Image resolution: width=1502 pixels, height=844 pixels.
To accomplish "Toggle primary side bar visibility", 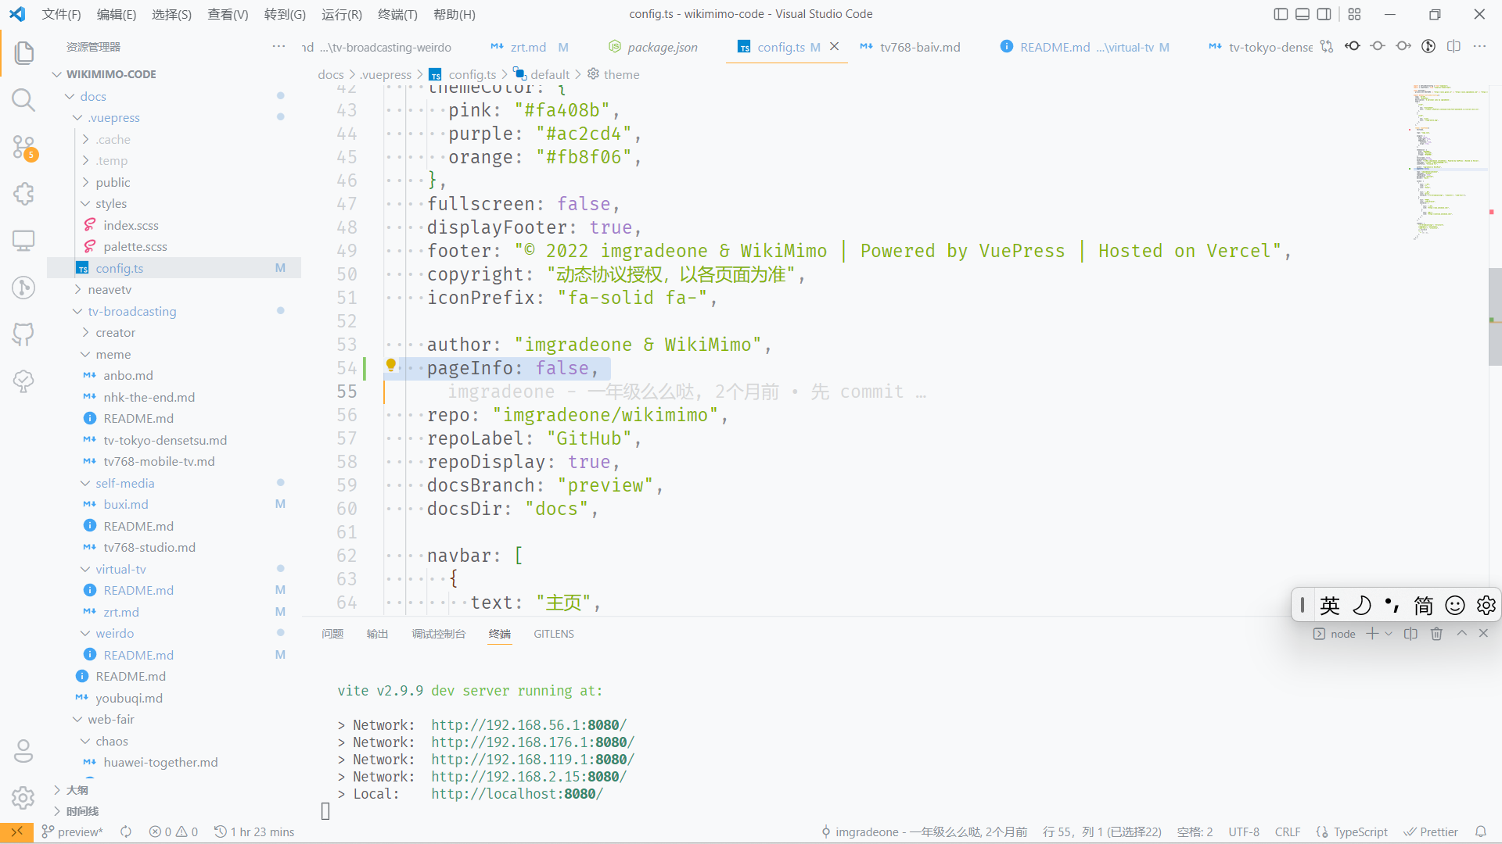I will click(x=1281, y=14).
